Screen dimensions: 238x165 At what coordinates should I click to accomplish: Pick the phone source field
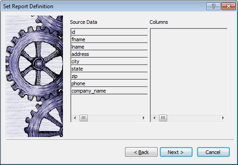click(x=109, y=83)
